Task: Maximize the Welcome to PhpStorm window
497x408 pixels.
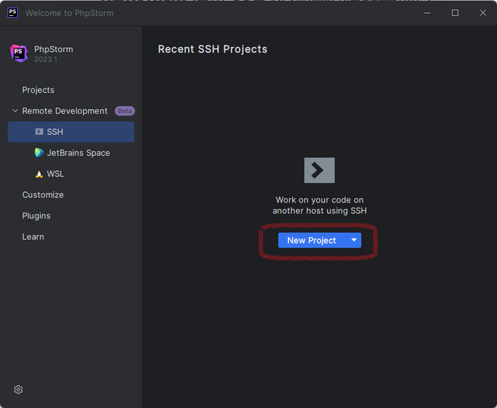Action: pyautogui.click(x=455, y=12)
